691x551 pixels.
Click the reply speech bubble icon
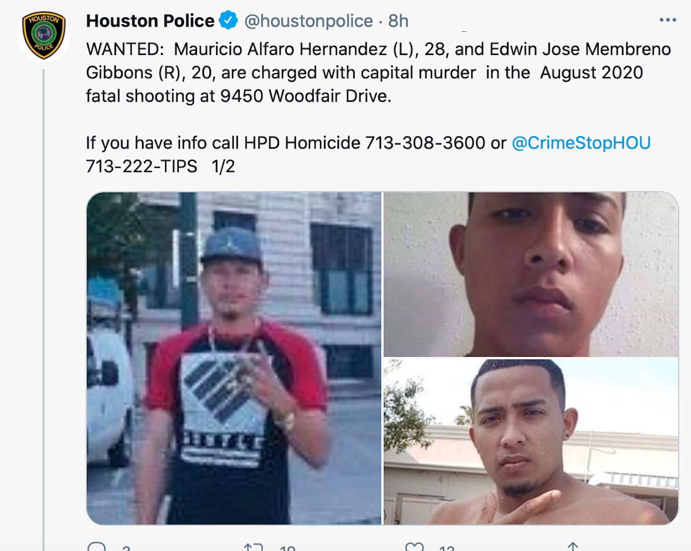coord(96,547)
